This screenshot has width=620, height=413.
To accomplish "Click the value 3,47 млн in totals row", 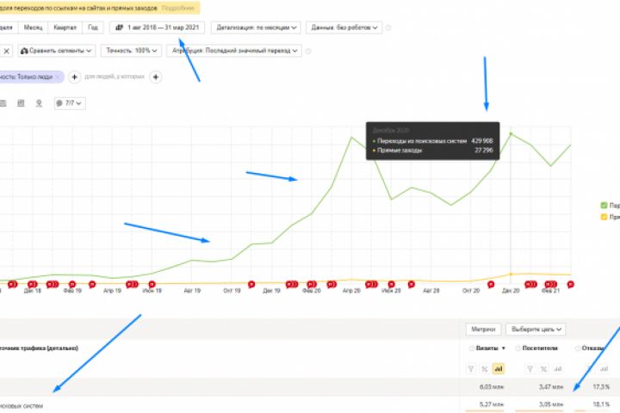I will [x=551, y=386].
